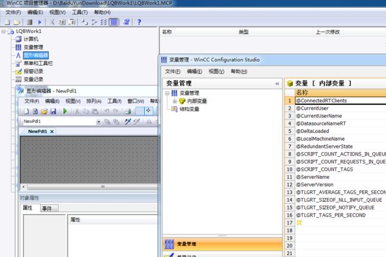Open 视图(V) menu in Configuration Studio
This screenshot has width=386, height=257.
click(x=216, y=71)
